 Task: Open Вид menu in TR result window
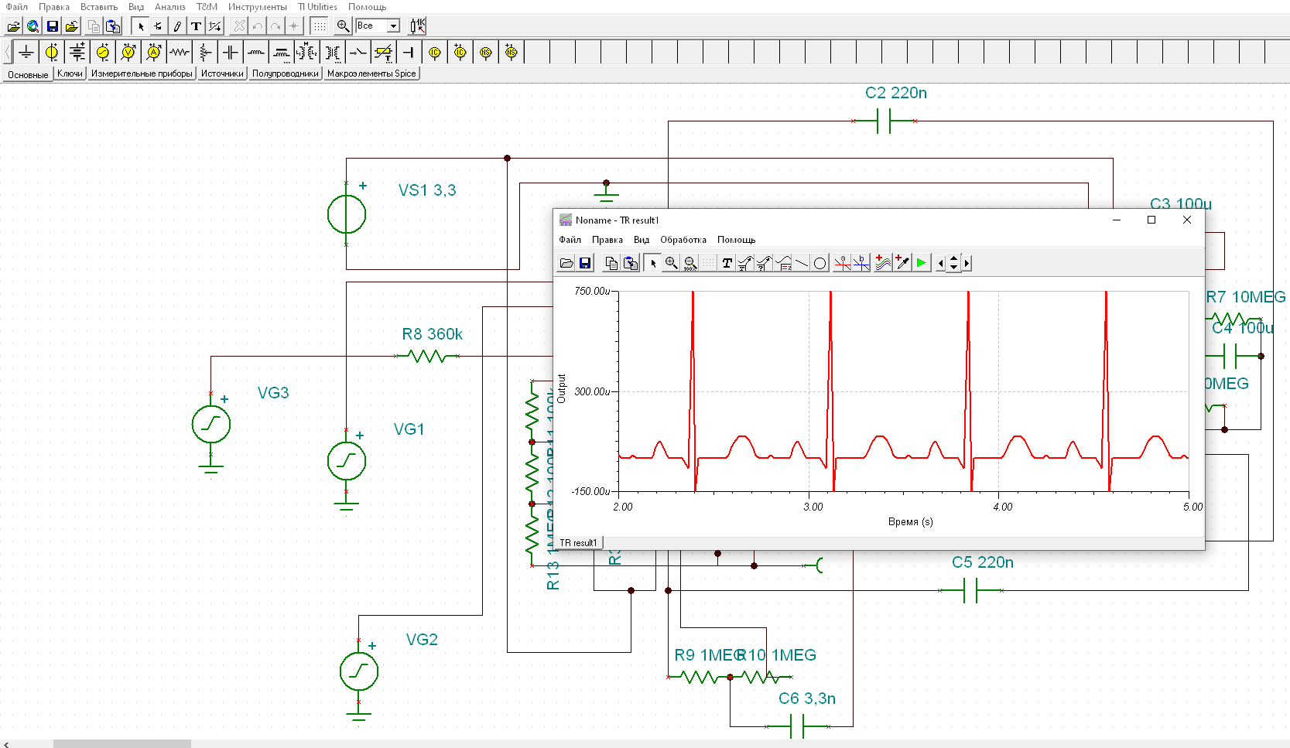642,240
